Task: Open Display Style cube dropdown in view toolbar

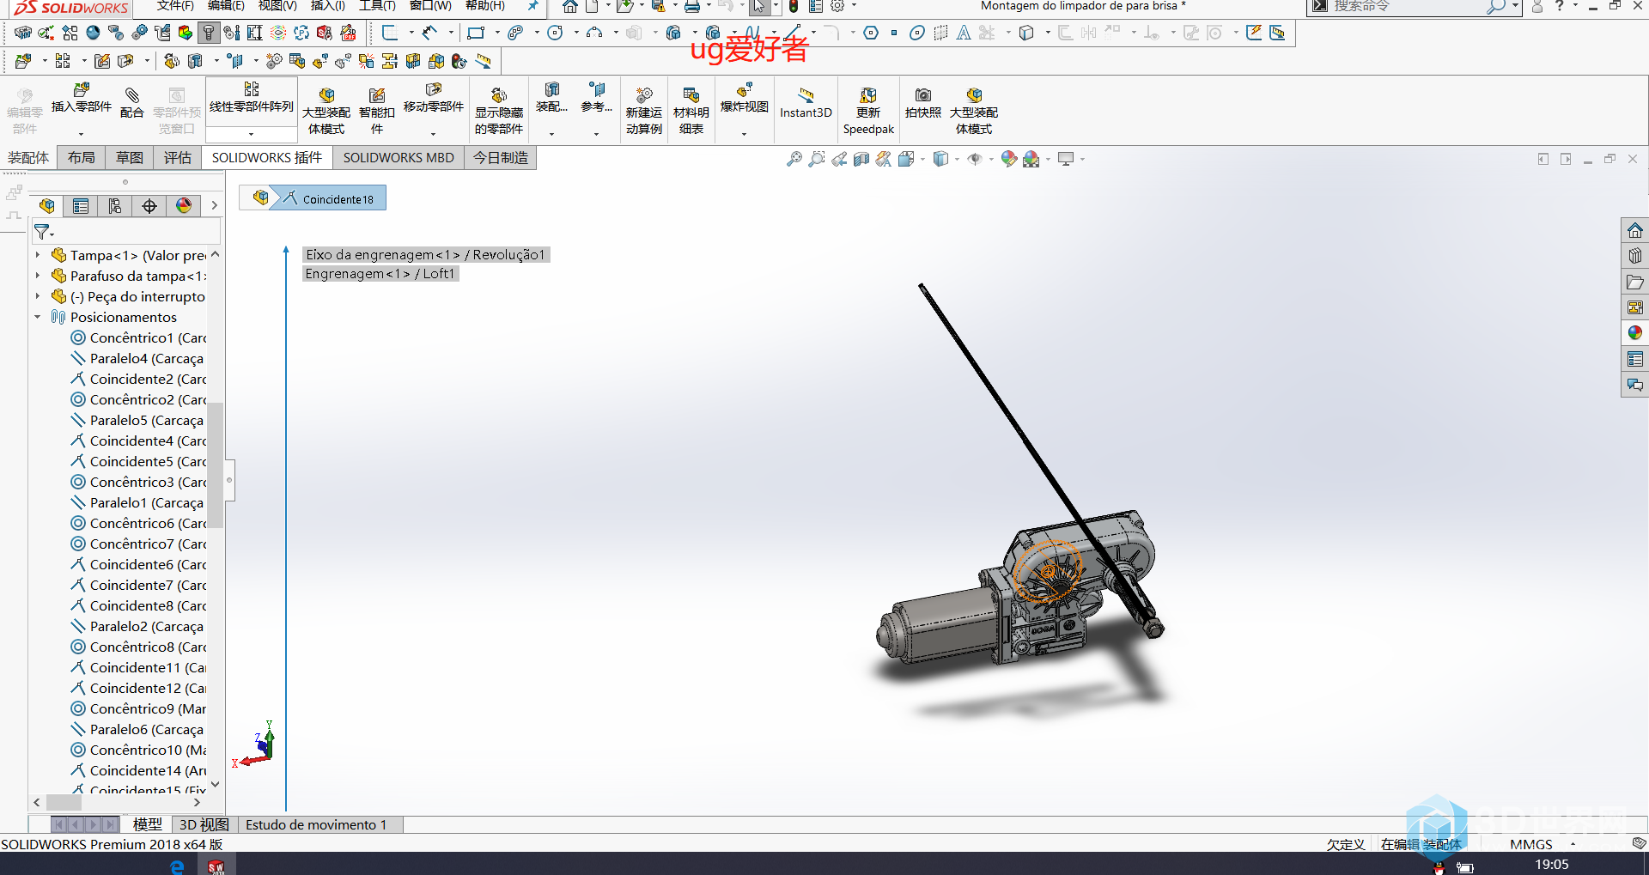Action: coord(957,159)
